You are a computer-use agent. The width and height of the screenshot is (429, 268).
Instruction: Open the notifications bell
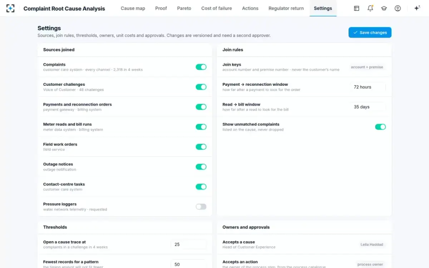pos(370,8)
